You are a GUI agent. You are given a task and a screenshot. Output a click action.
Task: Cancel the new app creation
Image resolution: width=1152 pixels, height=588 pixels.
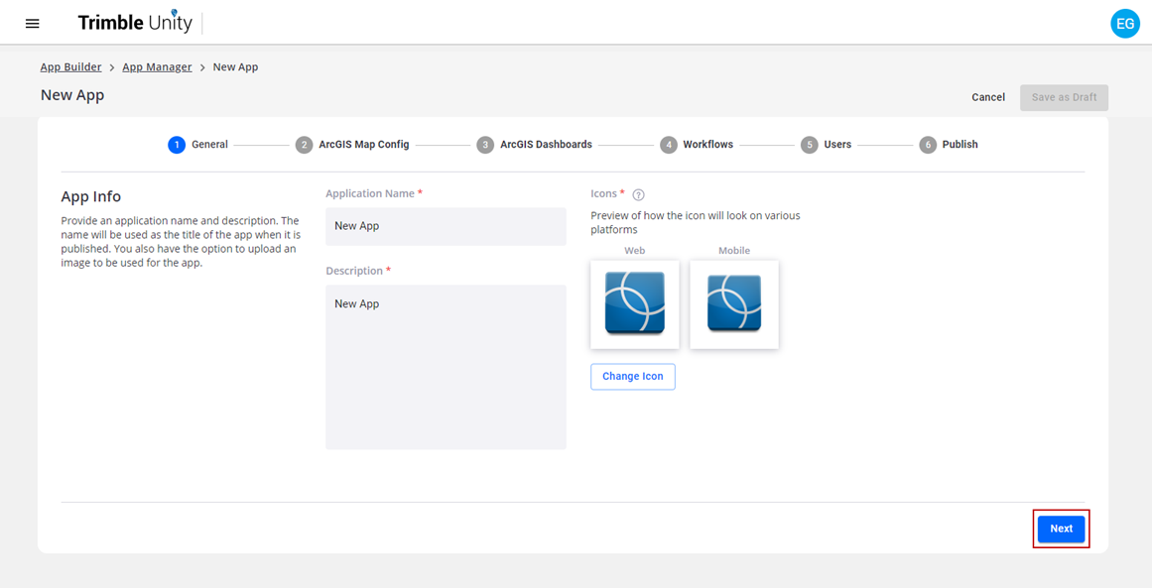tap(988, 97)
